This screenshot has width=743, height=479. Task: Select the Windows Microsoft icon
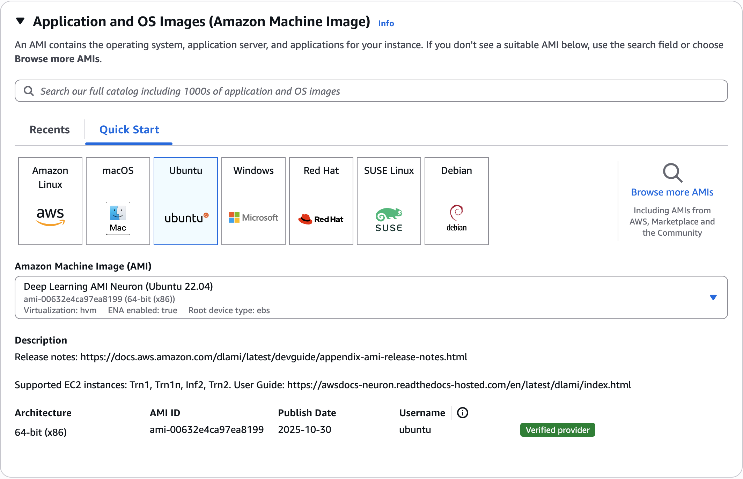(x=253, y=216)
